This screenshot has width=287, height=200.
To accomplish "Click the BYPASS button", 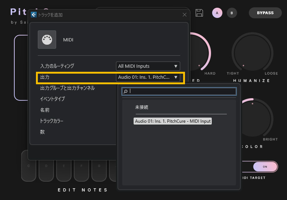I will pos(265,13).
